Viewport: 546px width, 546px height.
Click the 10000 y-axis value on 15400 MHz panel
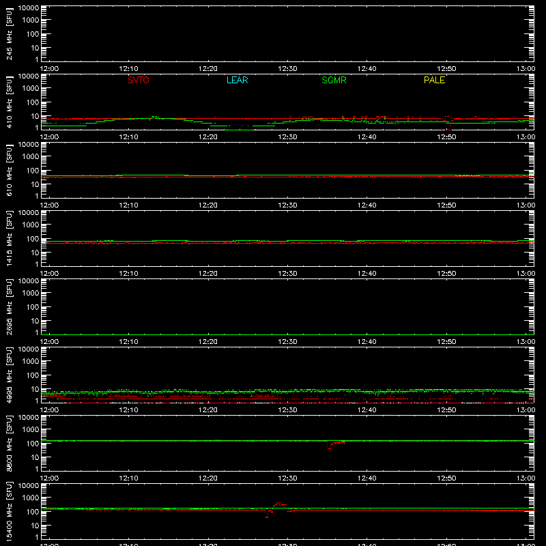coord(29,486)
